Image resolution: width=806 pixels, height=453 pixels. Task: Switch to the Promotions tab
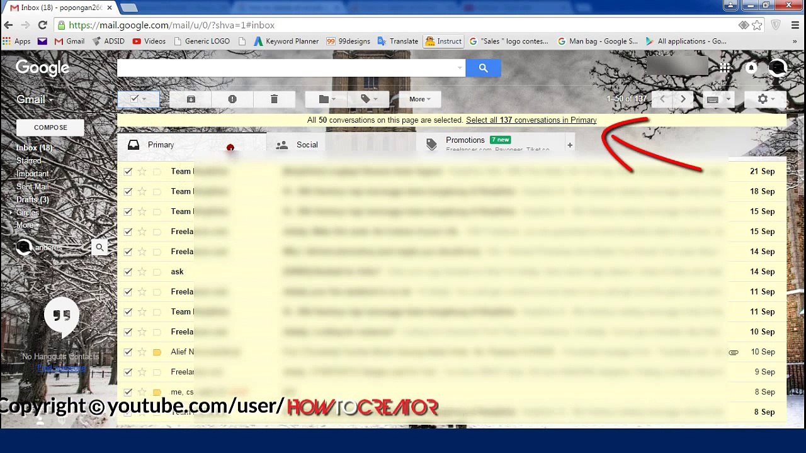pyautogui.click(x=490, y=145)
